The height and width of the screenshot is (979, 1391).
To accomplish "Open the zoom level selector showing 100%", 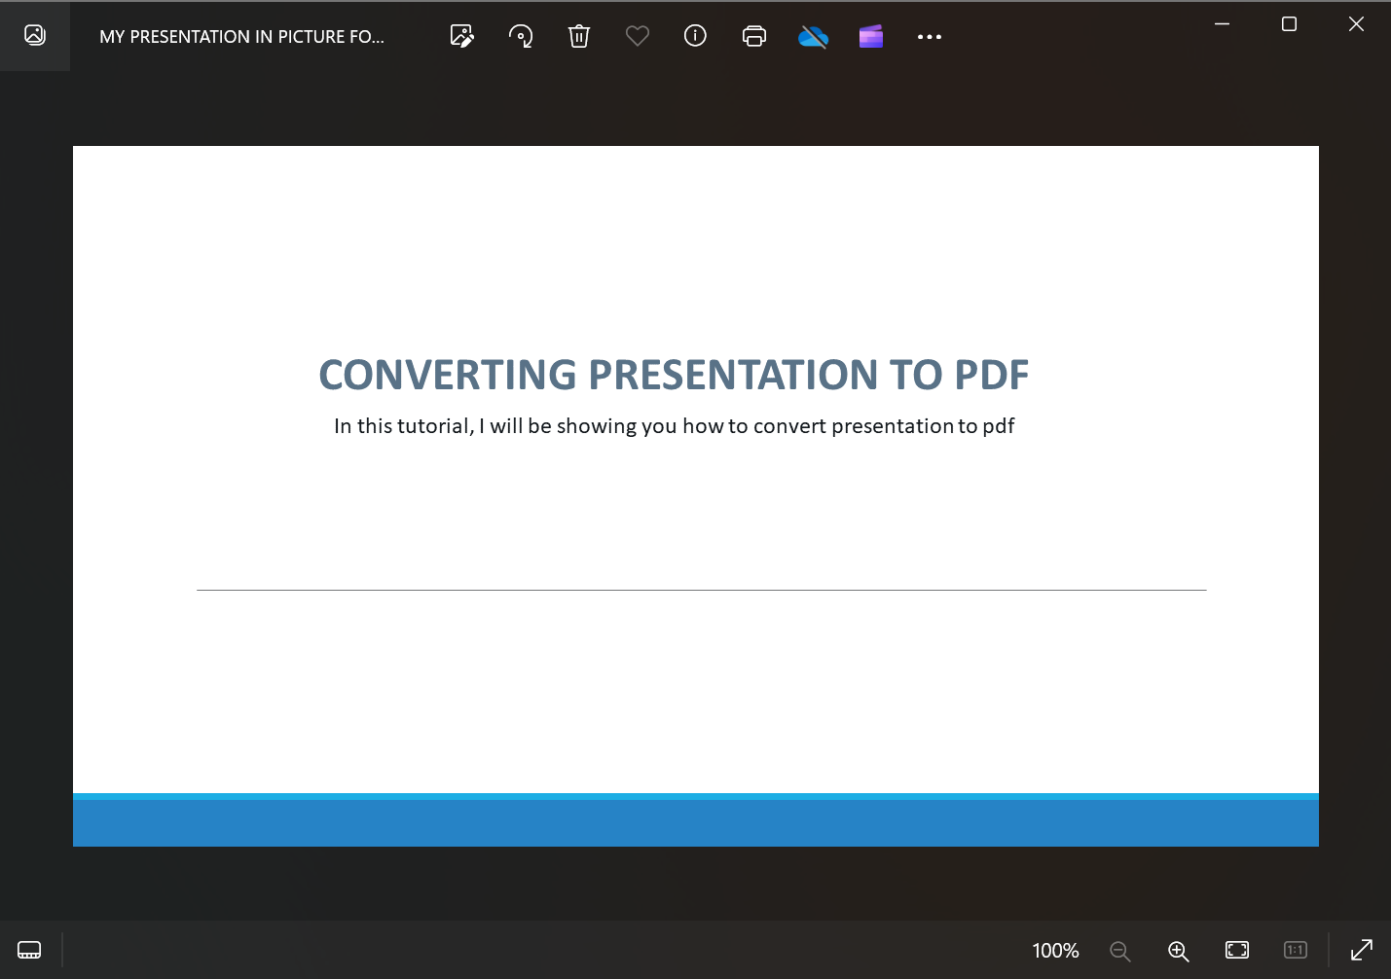I will [x=1055, y=951].
